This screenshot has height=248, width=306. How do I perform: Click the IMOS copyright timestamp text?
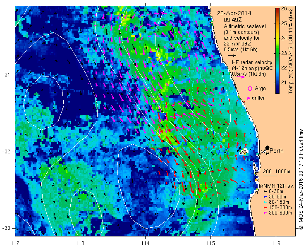(301, 179)
